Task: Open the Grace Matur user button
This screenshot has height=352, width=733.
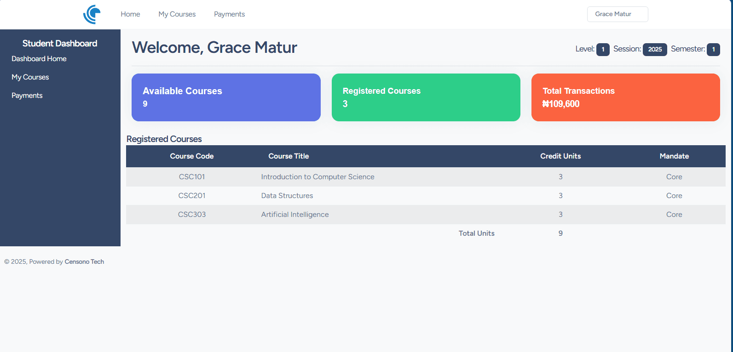Action: 618,14
